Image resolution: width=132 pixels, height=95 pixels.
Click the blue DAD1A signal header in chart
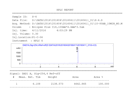[60, 45]
